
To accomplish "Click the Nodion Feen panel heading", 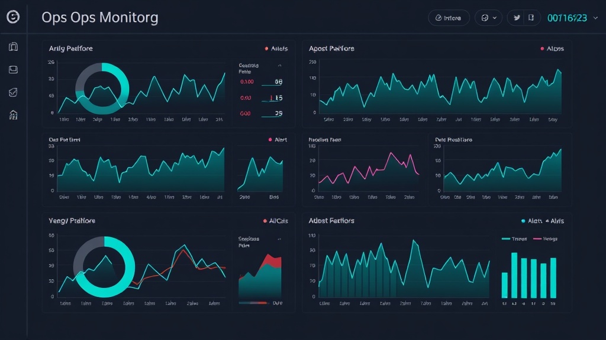I will pos(325,139).
